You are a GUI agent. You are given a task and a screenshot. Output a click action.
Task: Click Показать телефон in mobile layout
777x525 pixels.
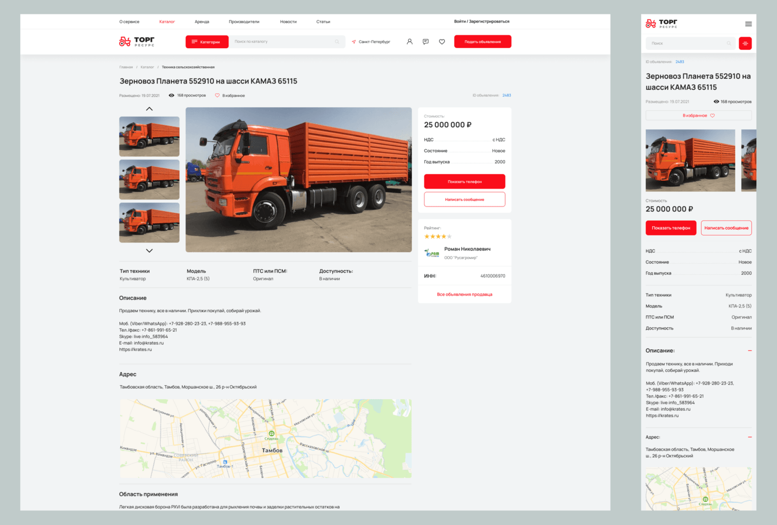(x=671, y=228)
